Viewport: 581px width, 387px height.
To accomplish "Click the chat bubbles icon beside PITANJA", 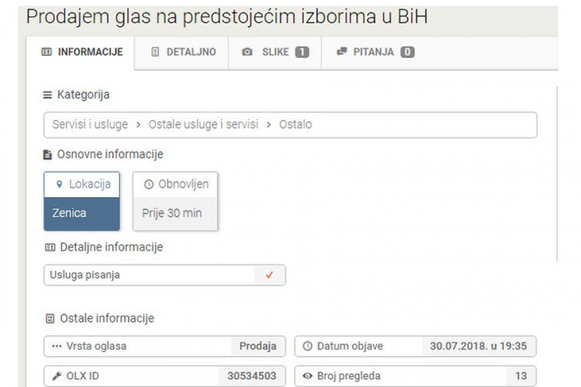I will click(x=342, y=52).
